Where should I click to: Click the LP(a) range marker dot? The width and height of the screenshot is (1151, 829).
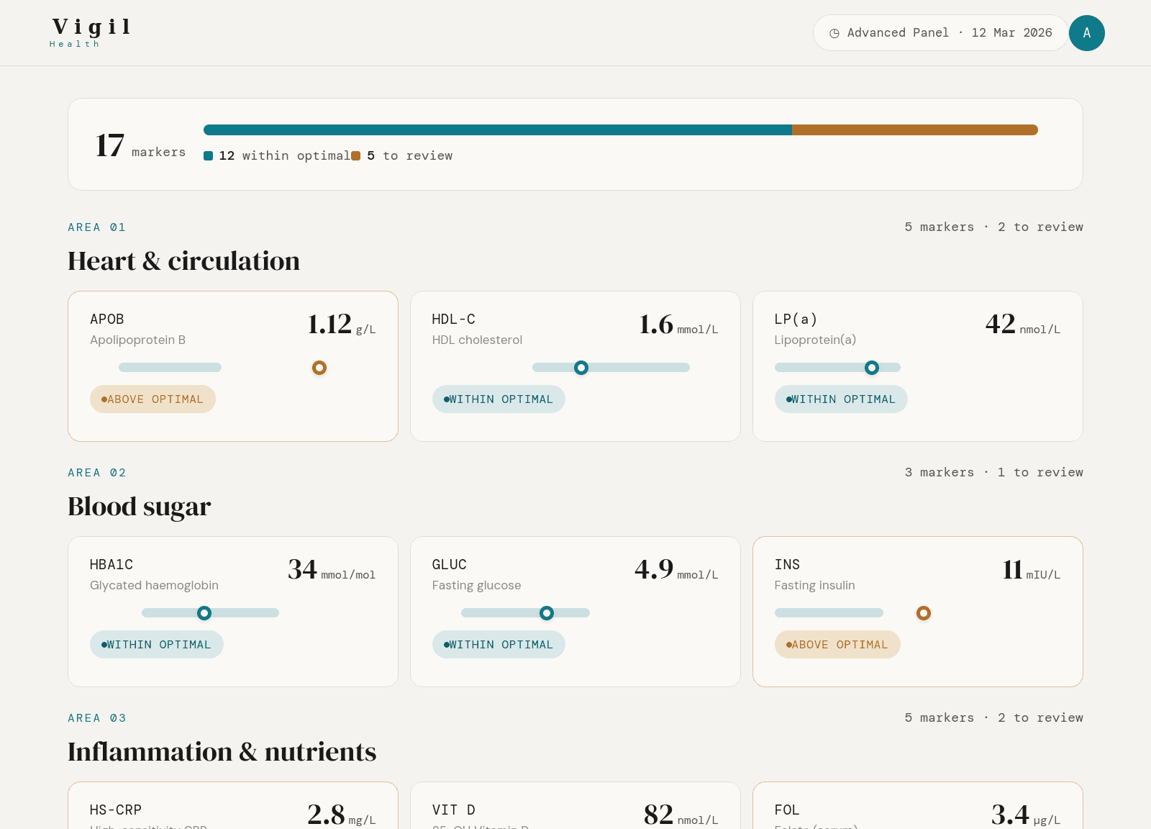coord(872,368)
